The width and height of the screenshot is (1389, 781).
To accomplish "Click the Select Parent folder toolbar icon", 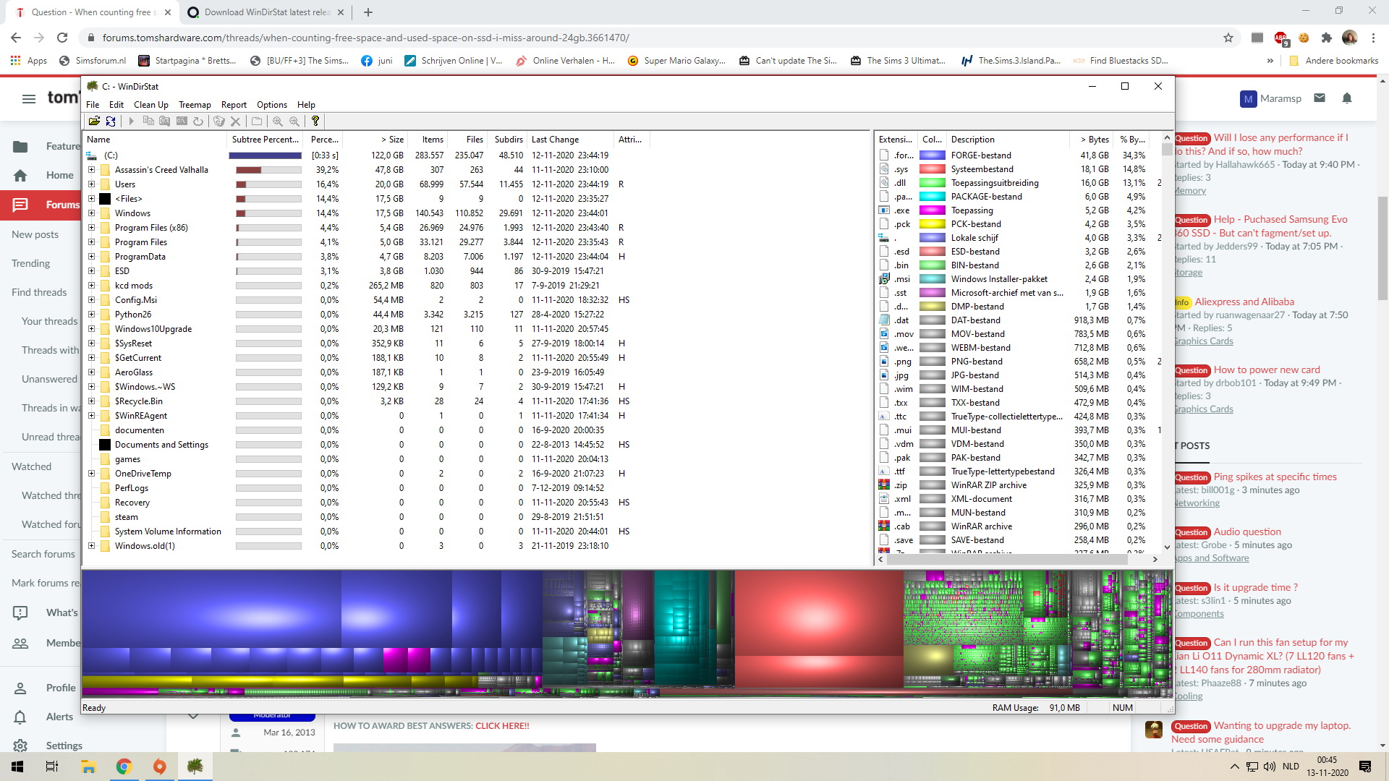I will click(257, 121).
